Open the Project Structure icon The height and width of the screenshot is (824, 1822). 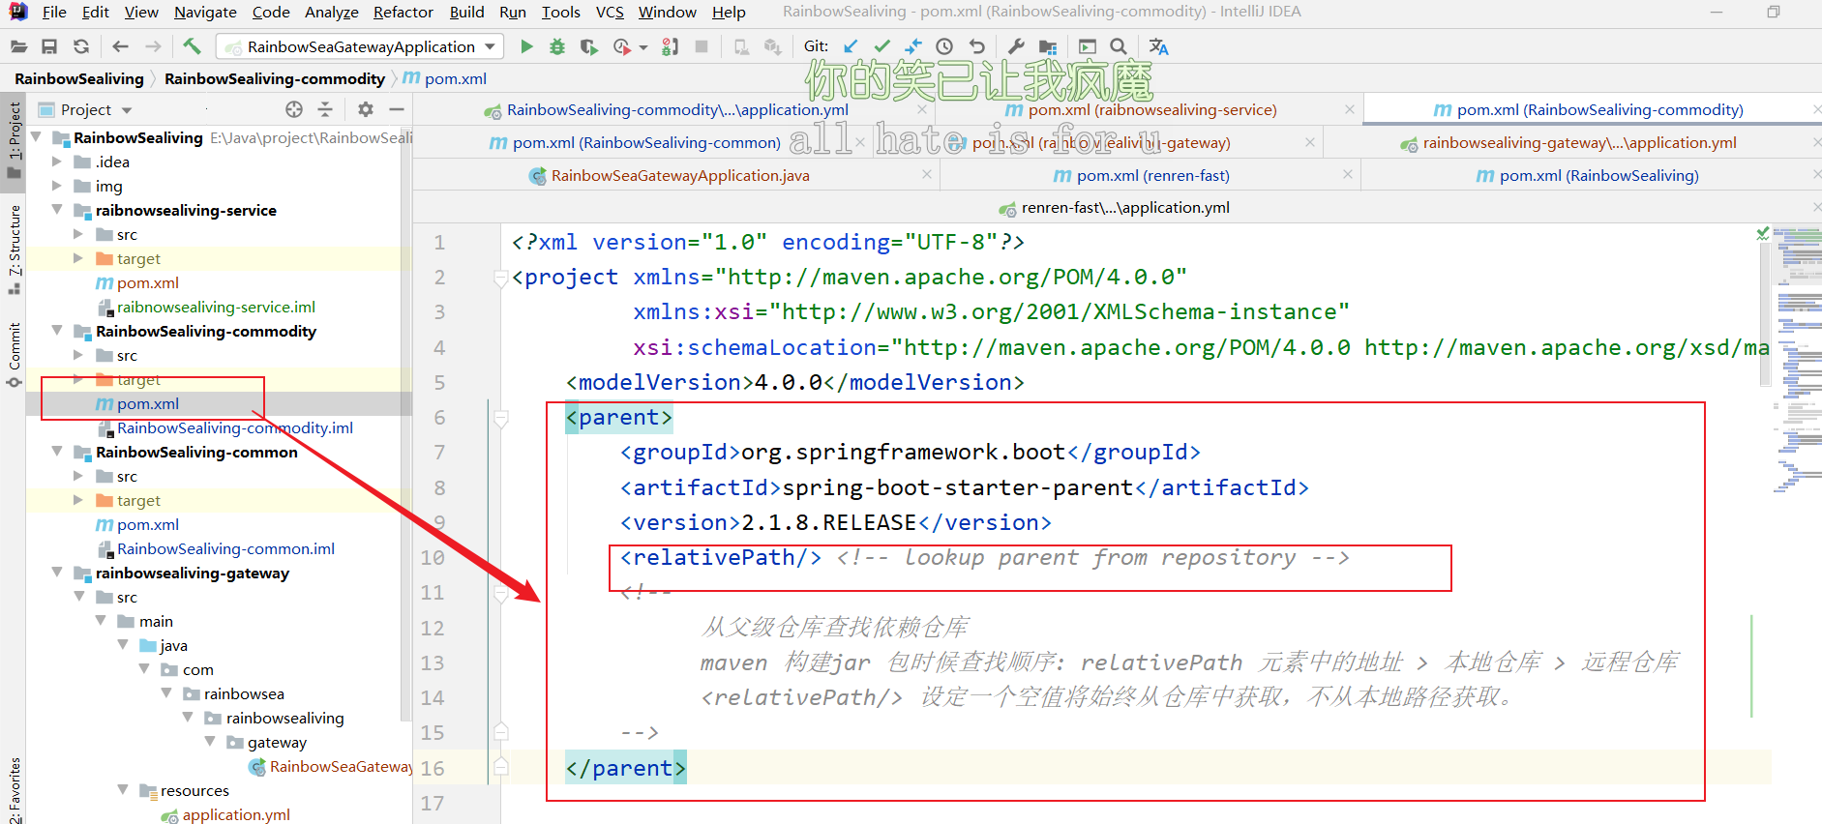(x=1047, y=46)
